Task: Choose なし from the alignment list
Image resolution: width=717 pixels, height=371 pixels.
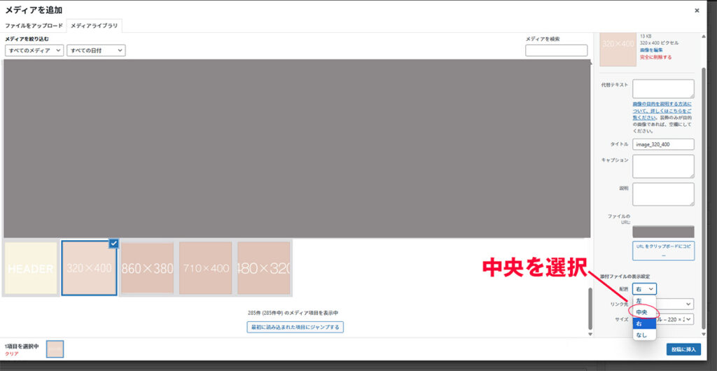Action: coord(640,335)
